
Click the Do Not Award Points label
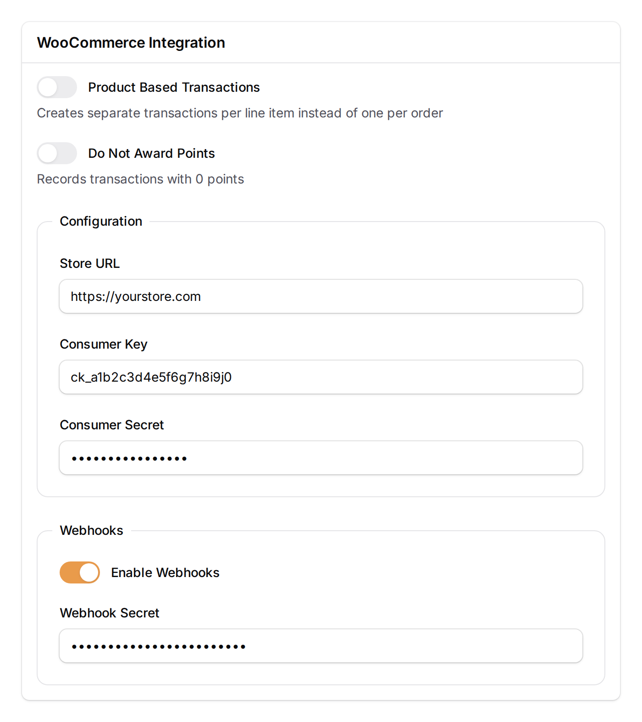pyautogui.click(x=151, y=153)
